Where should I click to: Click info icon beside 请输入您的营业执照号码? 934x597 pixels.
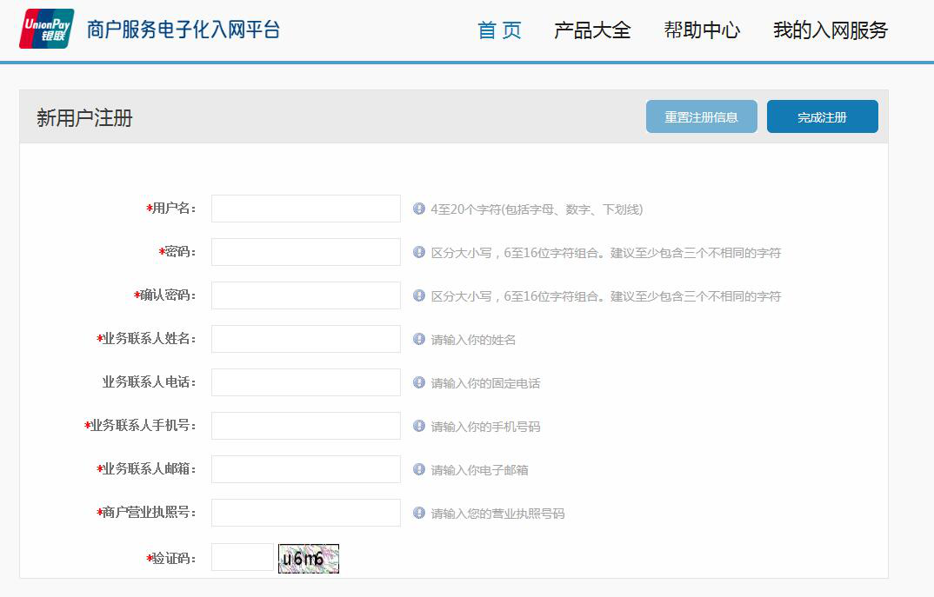419,513
